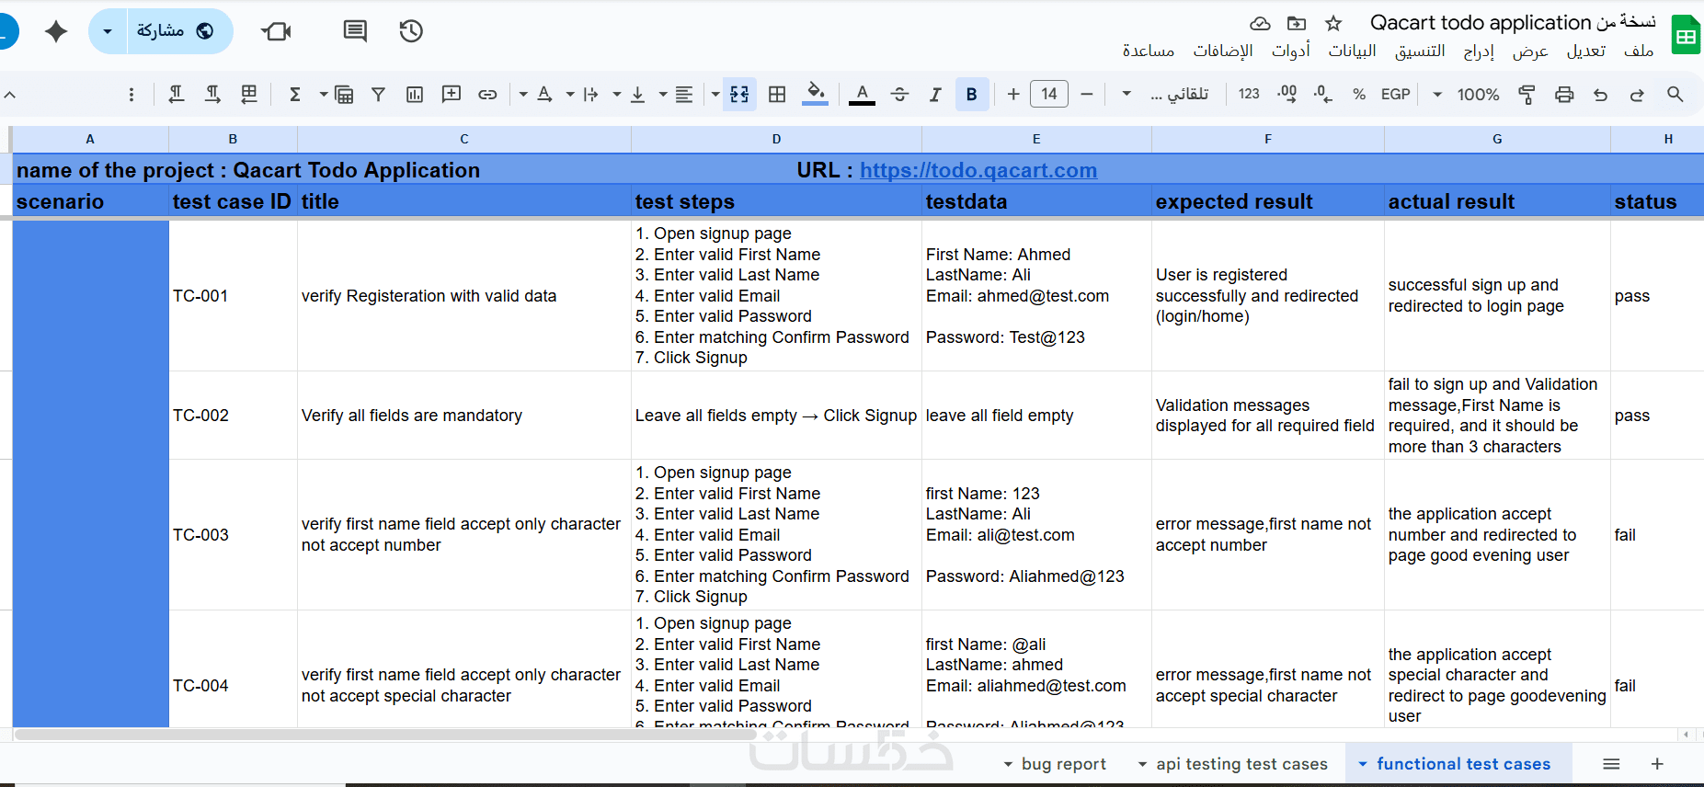Switch to bug report sheet
The image size is (1704, 787).
point(1055,764)
